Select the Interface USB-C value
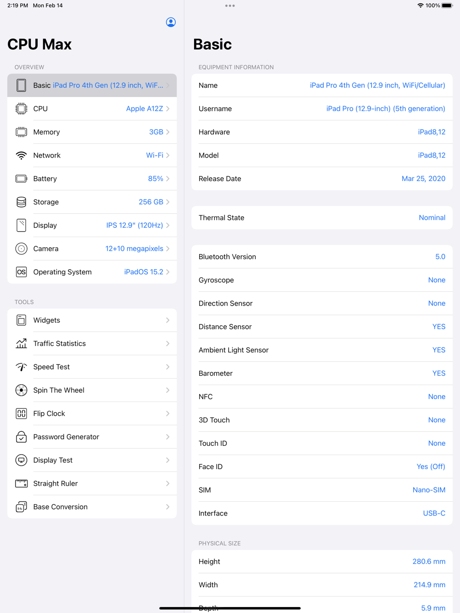 434,513
